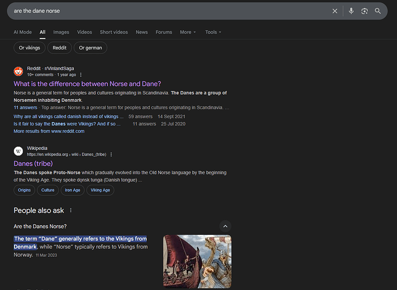The image size is (397, 290).
Task: Open the News tab
Action: tap(142, 32)
